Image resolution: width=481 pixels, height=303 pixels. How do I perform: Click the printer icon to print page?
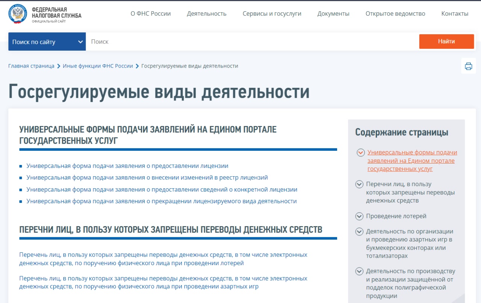(x=468, y=66)
